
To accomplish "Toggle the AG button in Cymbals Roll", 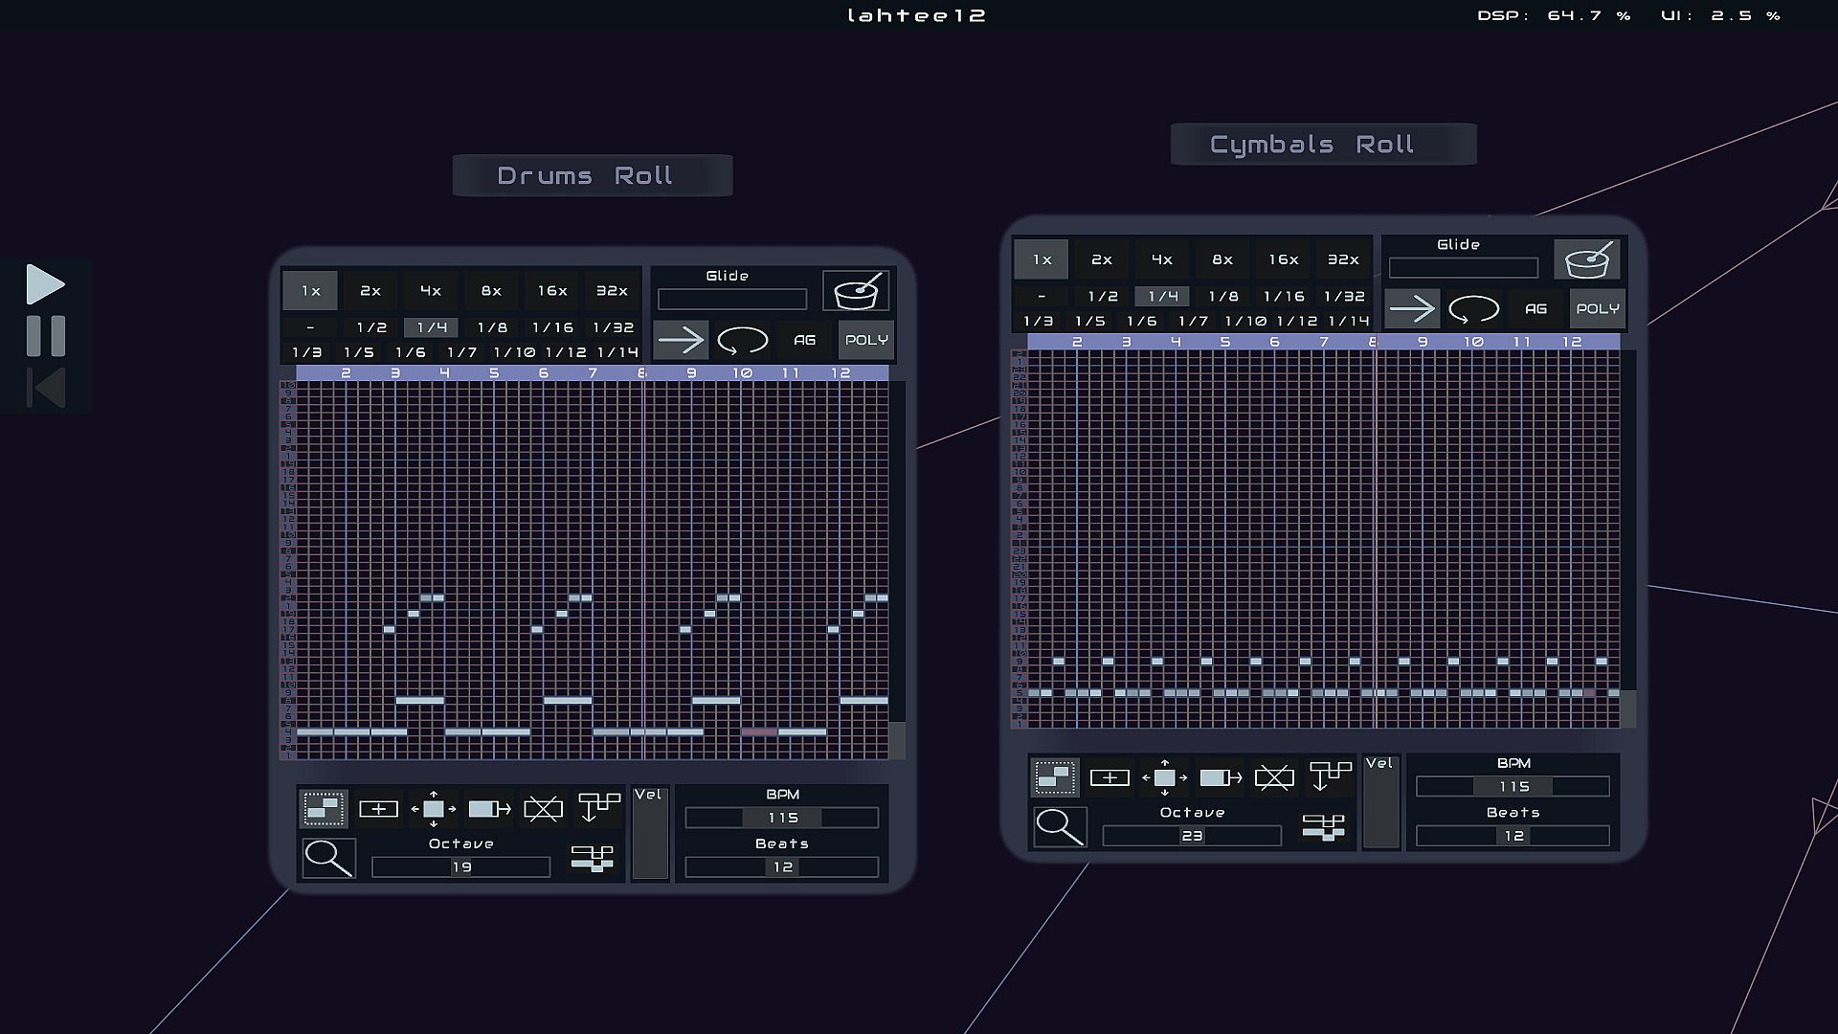I will [x=1535, y=309].
